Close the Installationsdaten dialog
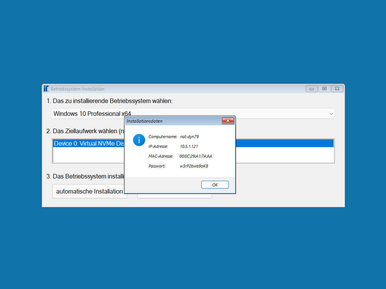386x289 pixels. [228, 121]
